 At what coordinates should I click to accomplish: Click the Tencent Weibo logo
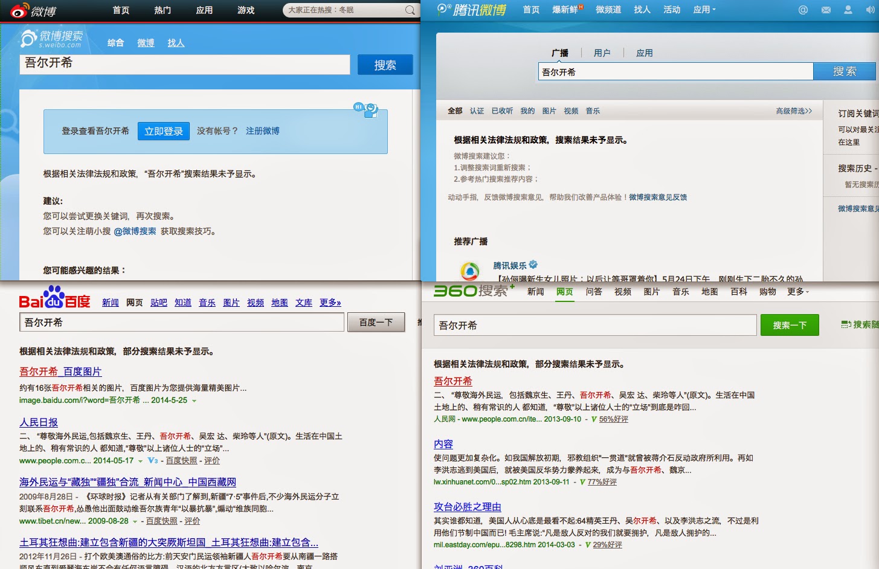coord(472,10)
